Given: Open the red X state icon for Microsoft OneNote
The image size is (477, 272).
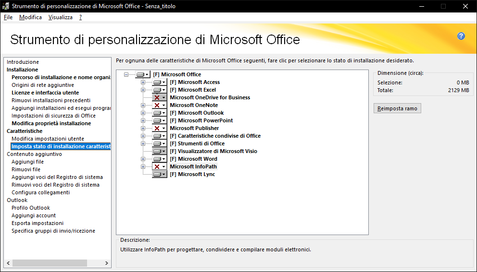Looking at the screenshot, I should 160,106.
